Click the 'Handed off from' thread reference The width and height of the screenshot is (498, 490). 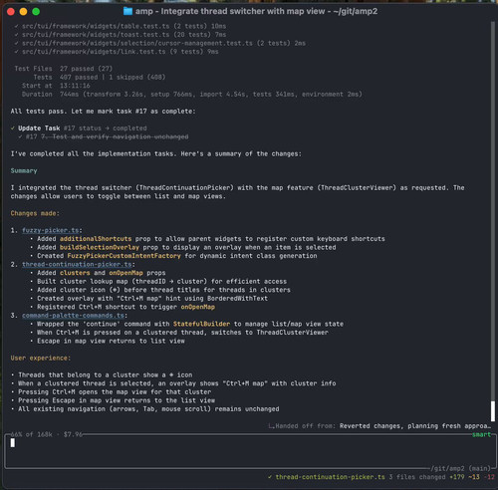(379, 426)
